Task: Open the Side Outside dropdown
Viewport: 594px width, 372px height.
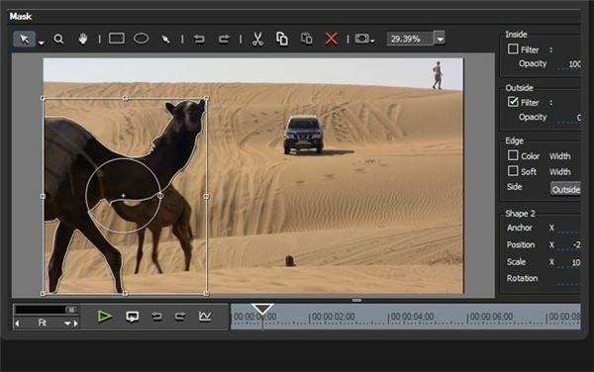Action: 565,189
